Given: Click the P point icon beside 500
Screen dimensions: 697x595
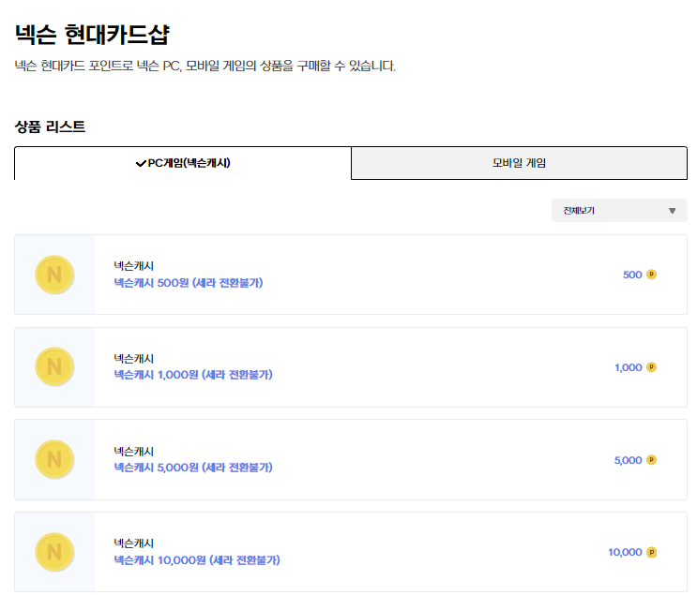Looking at the screenshot, I should point(651,275).
